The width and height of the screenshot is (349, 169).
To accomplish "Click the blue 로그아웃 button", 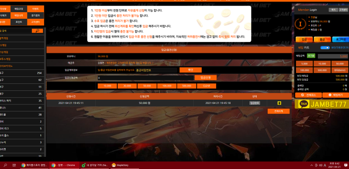I will point(340,40).
